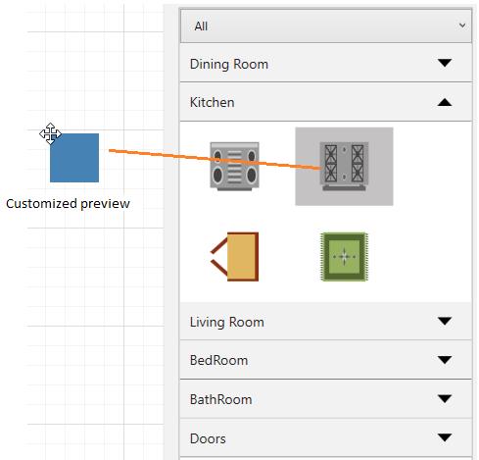Select the gray cooktop range symbol
The height and width of the screenshot is (460, 479).
pyautogui.click(x=234, y=166)
